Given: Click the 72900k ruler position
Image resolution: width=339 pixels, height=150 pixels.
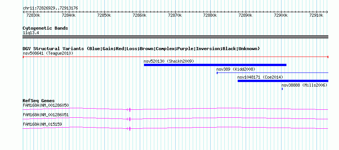Looking at the screenshot, I should [x=281, y=15].
